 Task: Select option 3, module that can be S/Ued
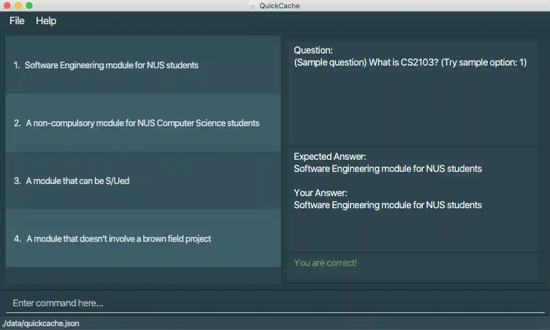143,181
